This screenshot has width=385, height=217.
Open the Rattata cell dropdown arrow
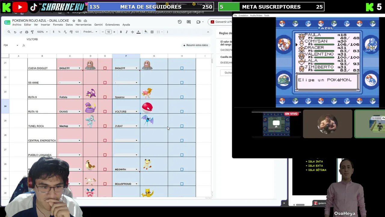pos(79,97)
